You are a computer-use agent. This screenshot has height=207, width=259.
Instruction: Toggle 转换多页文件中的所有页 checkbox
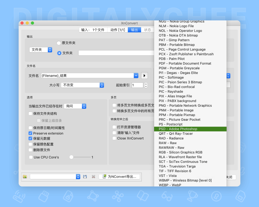point(114,111)
